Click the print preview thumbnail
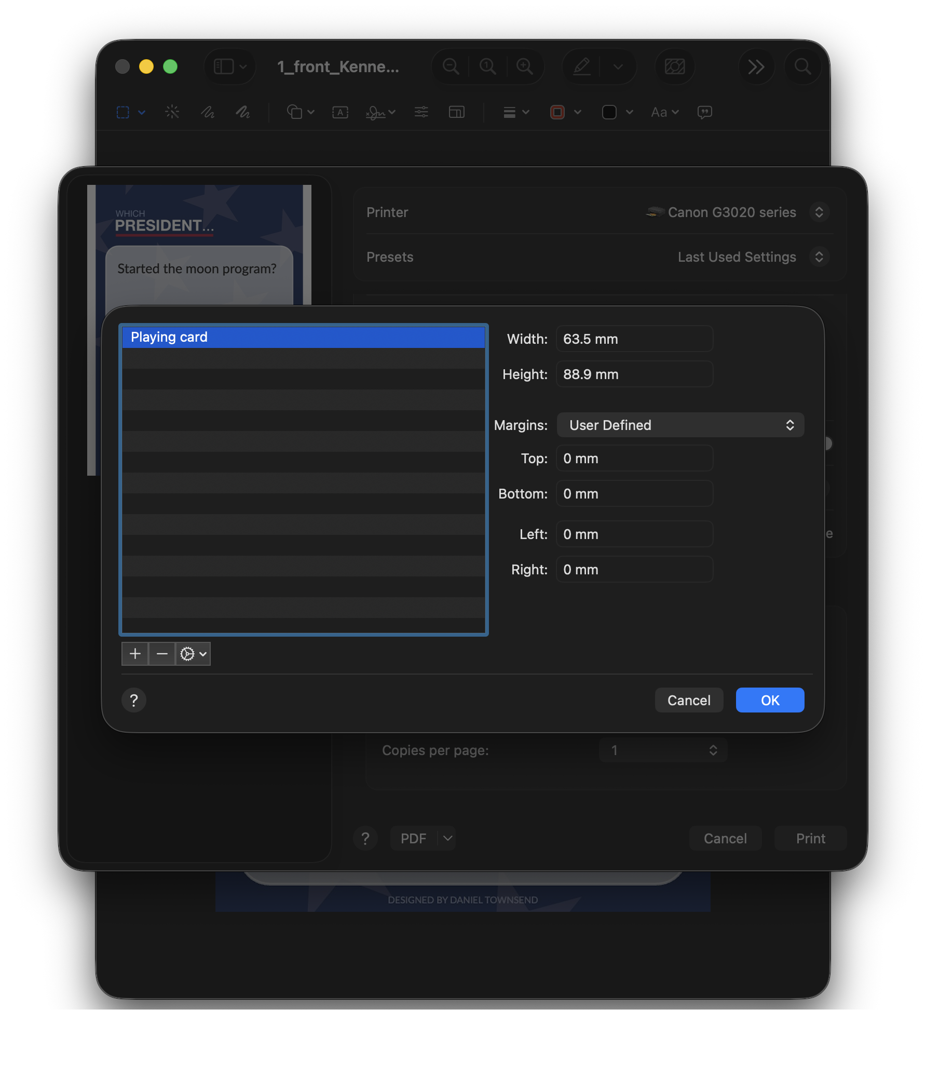 (199, 245)
